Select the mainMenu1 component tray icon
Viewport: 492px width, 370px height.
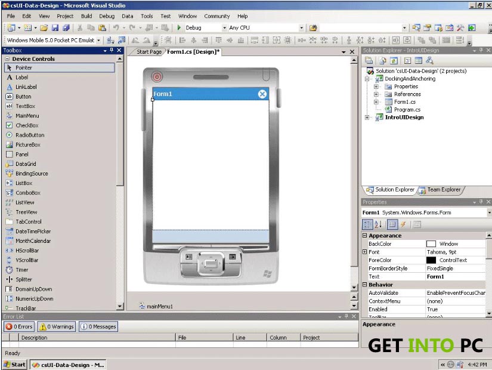(142, 306)
